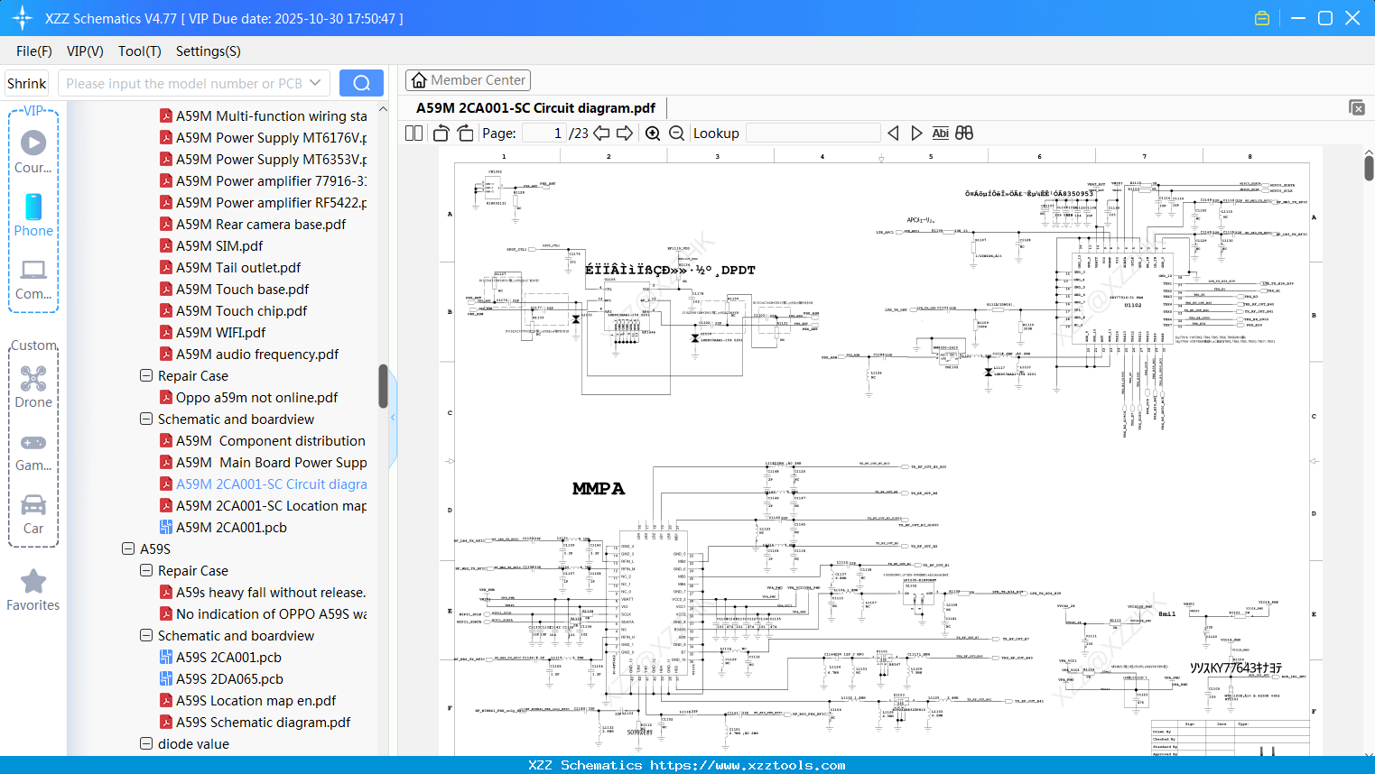1375x774 pixels.
Task: Click the Shrink button
Action: click(x=26, y=82)
